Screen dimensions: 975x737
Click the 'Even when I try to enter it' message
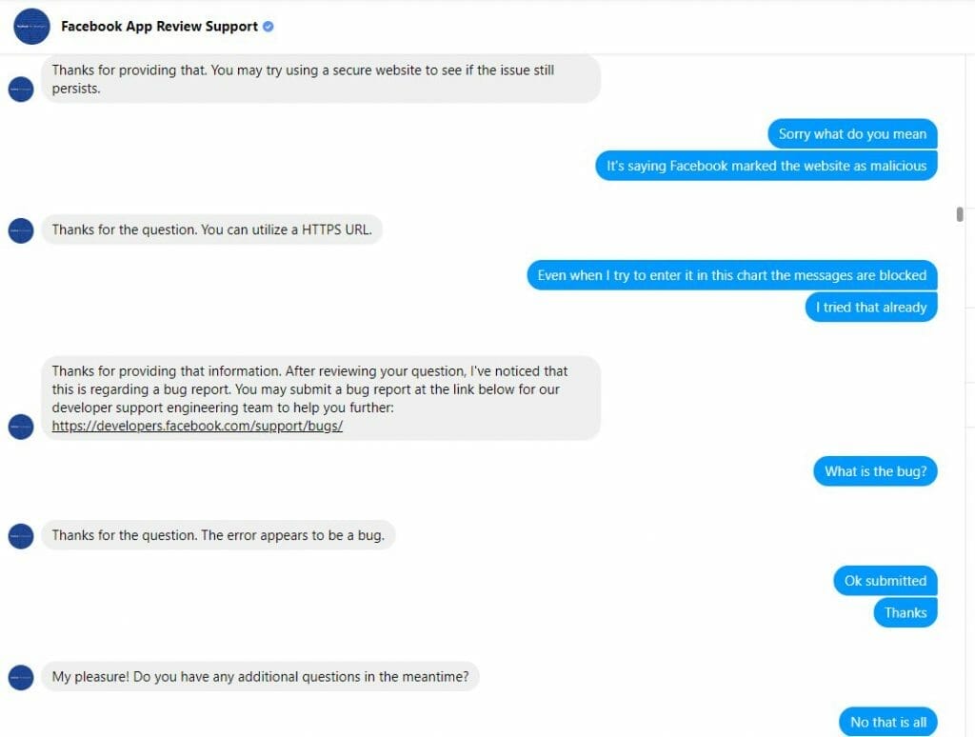point(731,275)
